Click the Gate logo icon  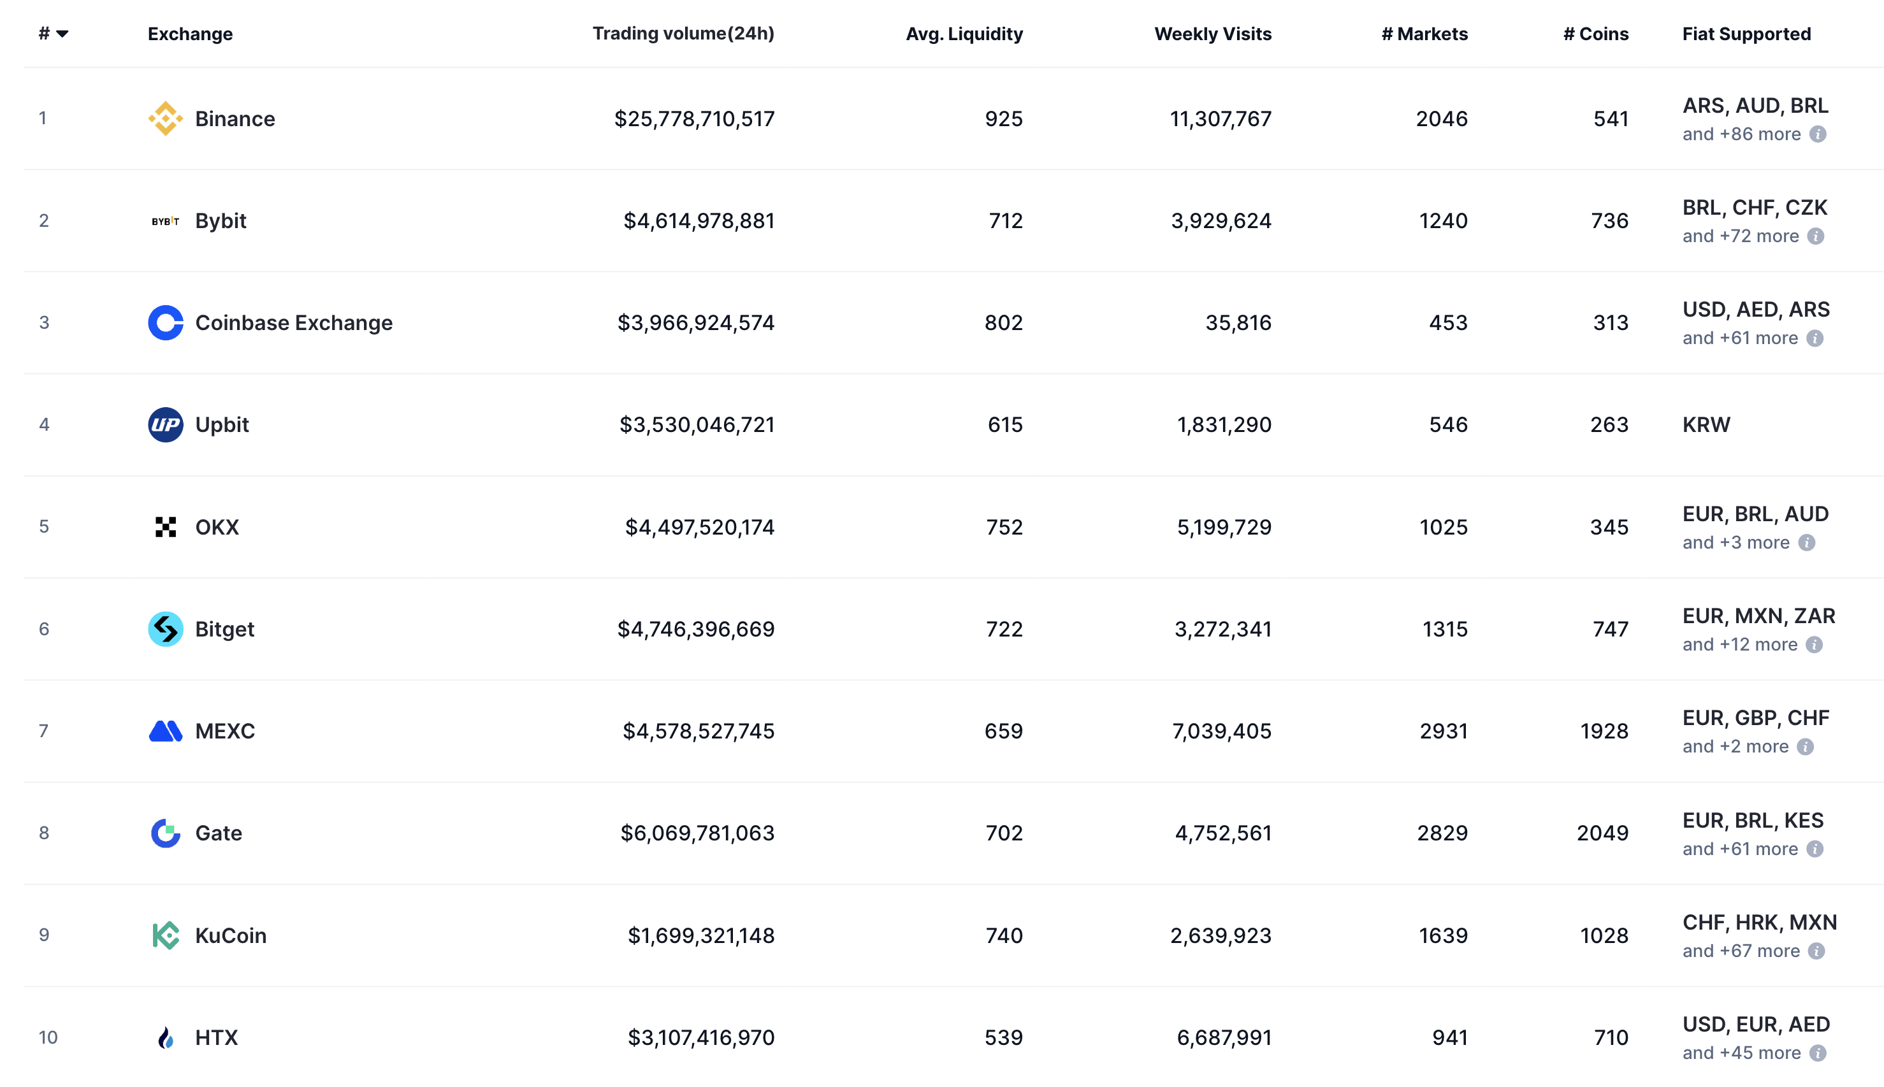165,833
